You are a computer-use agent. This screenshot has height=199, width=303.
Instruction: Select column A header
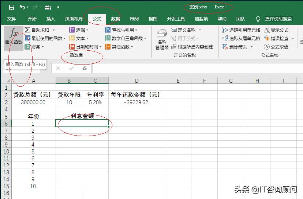click(34, 81)
